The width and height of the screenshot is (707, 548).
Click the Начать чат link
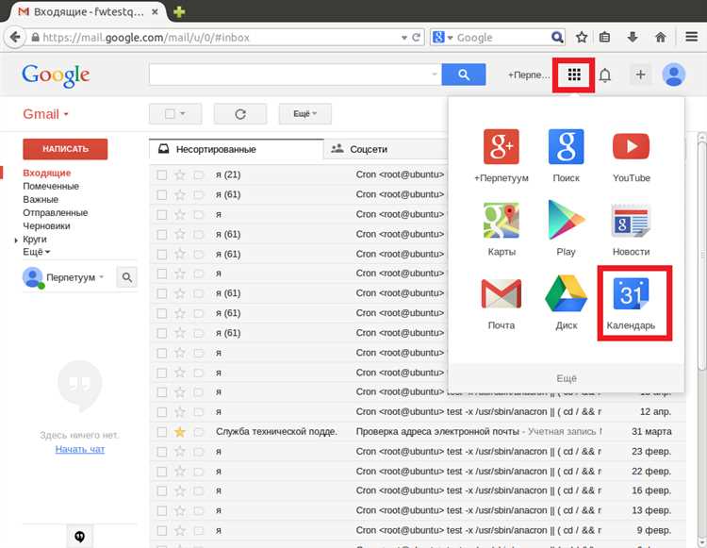[x=80, y=449]
